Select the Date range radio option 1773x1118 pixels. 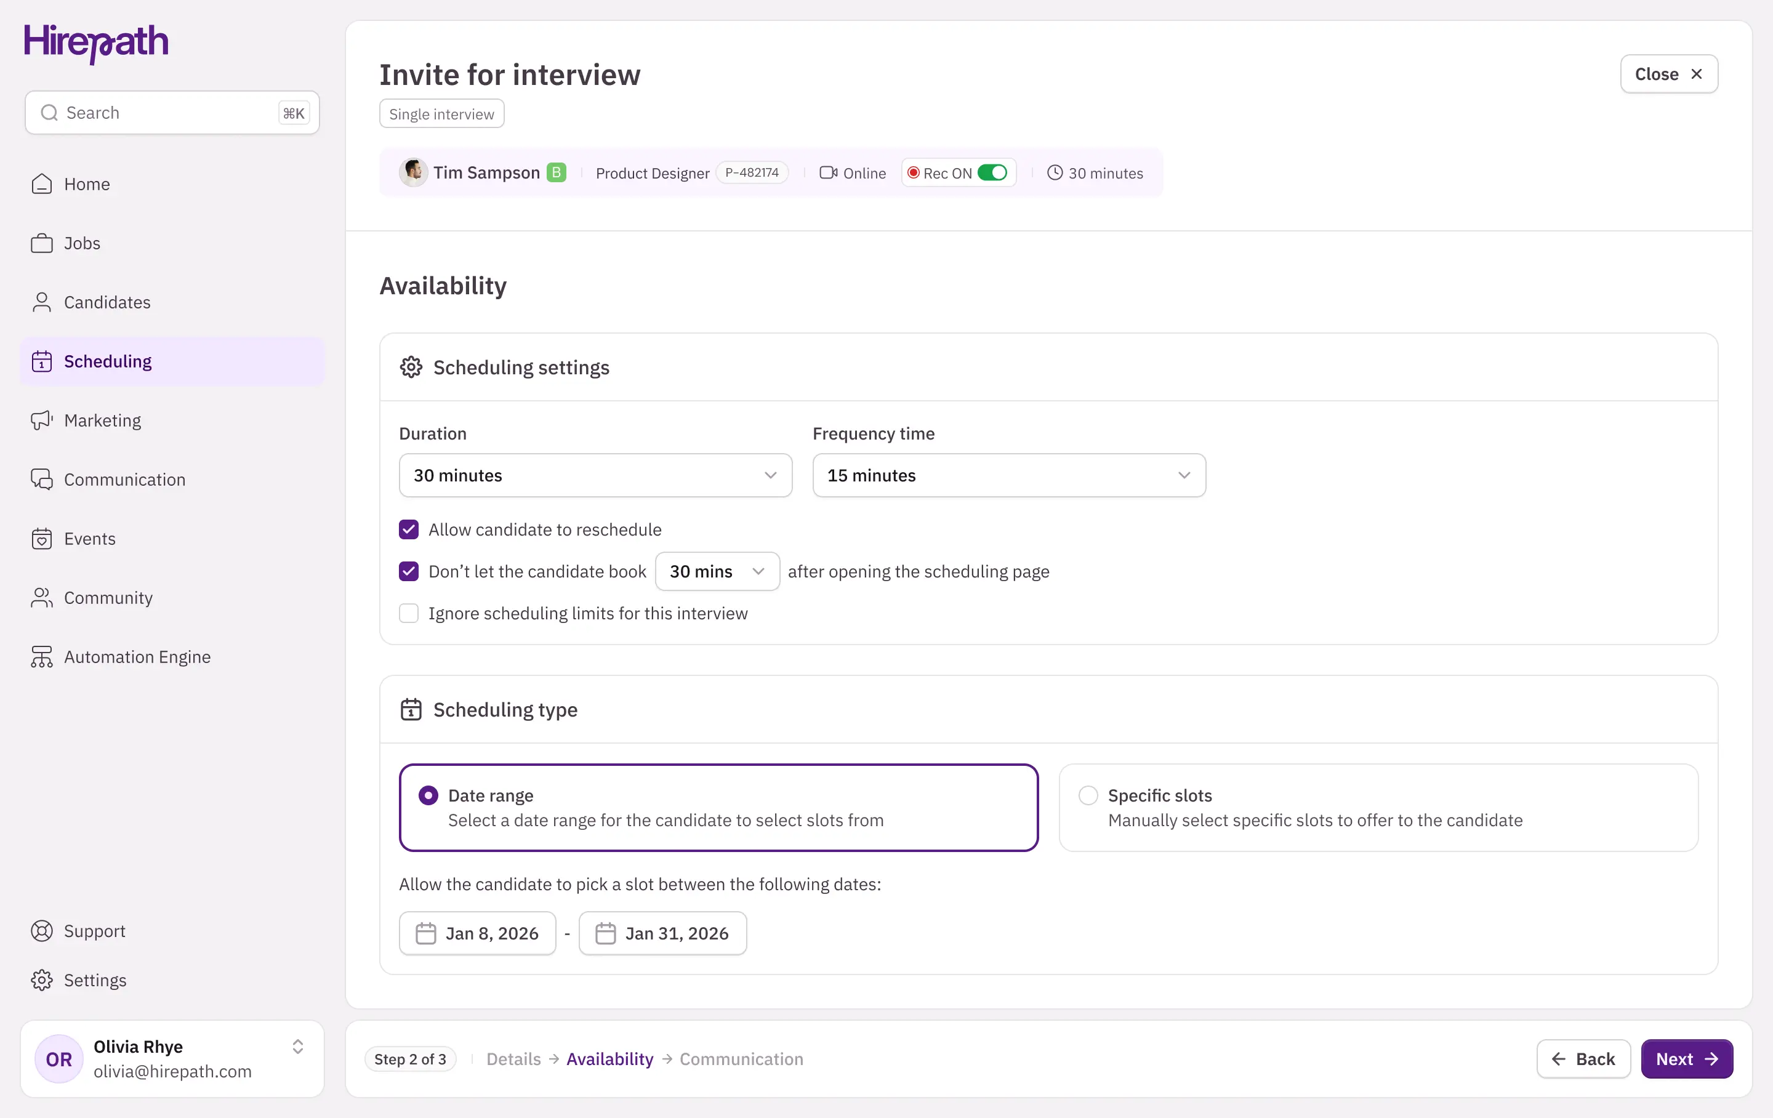(428, 795)
